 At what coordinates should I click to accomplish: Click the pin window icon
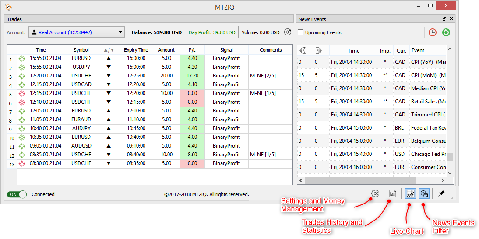tap(441, 193)
